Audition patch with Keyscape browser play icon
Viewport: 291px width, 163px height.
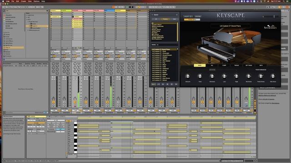tap(176, 84)
